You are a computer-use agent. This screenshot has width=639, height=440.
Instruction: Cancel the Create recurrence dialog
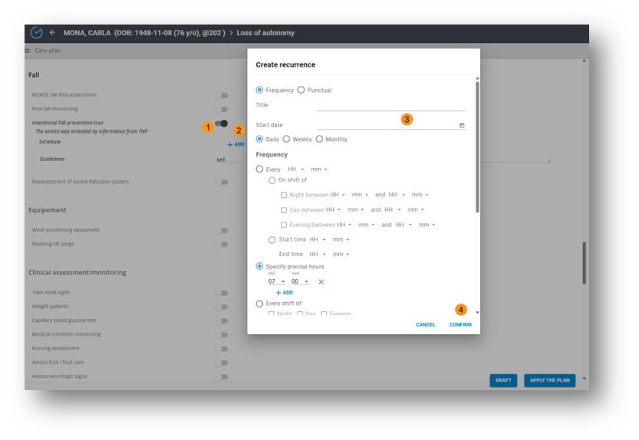pos(426,325)
